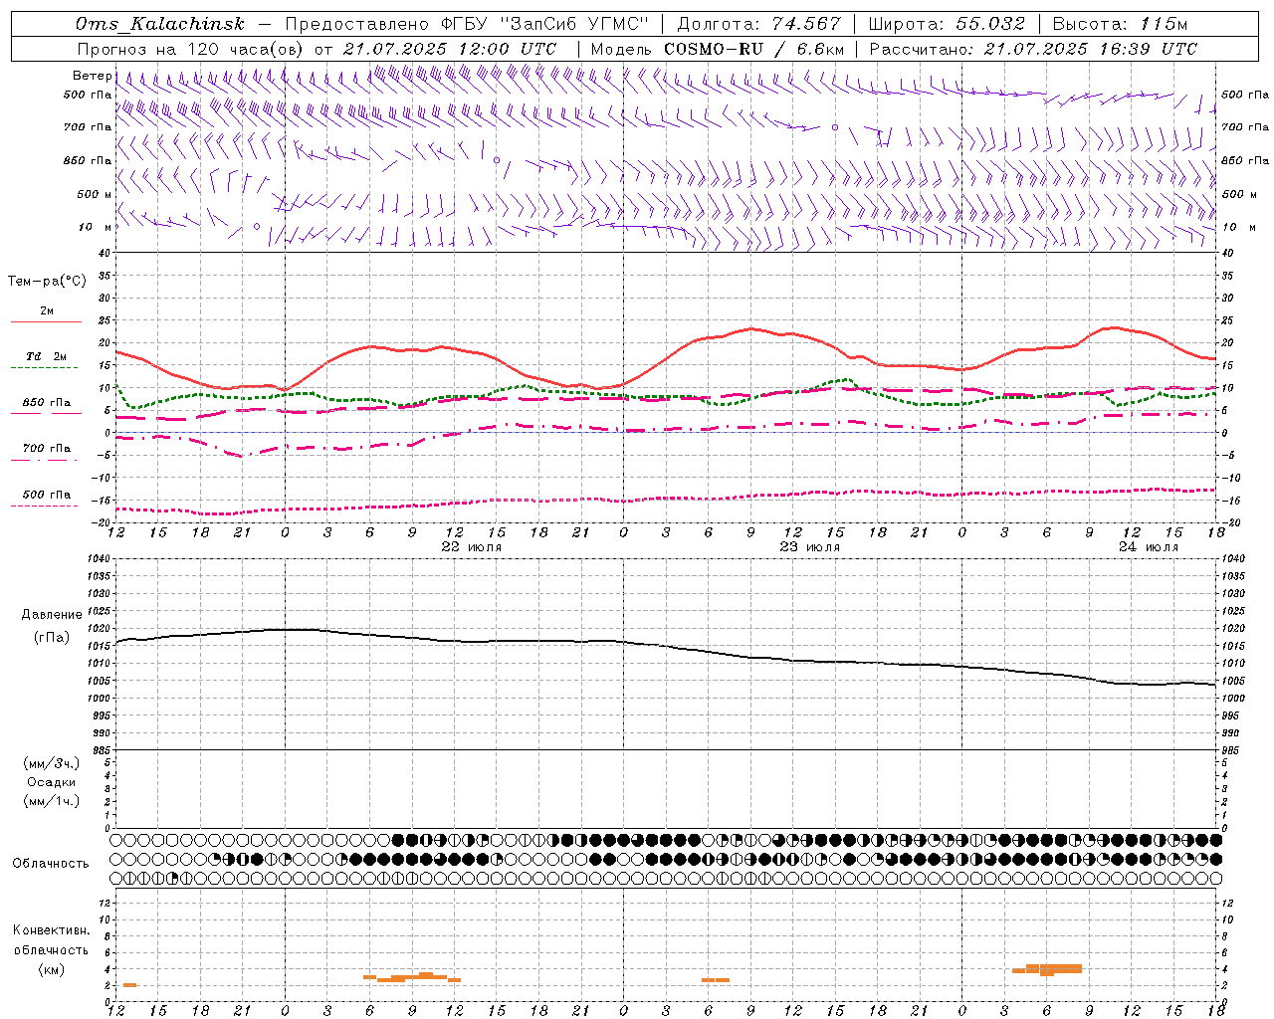Click the (мм/1ч.) precipitation unit label
Screen dimensions: 1274x1019
click(53, 802)
